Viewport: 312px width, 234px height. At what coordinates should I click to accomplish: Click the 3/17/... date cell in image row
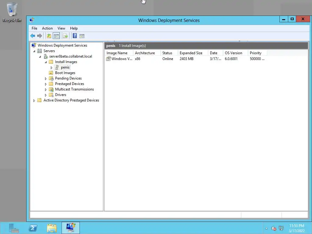point(215,59)
